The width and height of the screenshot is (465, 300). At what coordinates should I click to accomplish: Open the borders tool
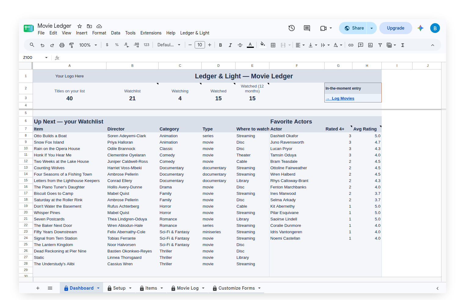[273, 45]
